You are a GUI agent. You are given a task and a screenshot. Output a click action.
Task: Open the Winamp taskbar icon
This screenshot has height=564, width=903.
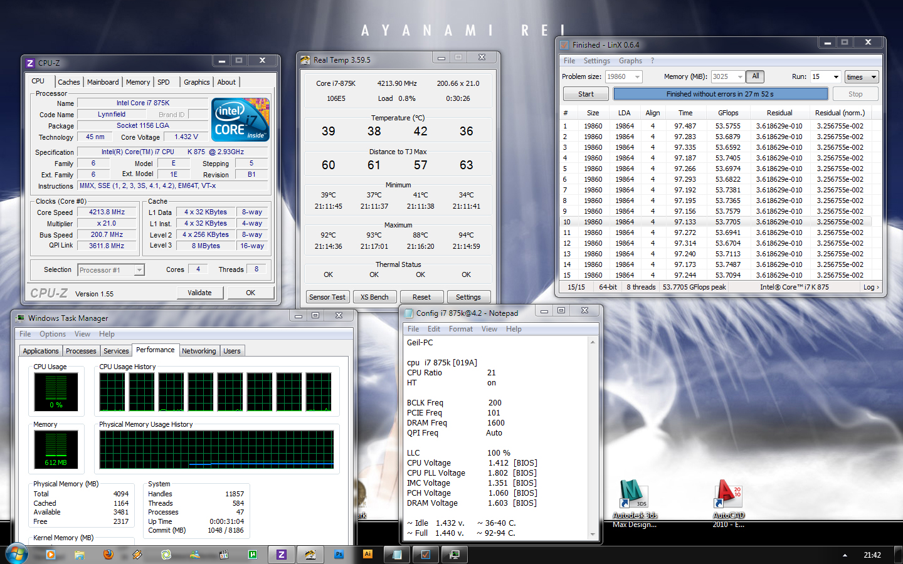(137, 555)
